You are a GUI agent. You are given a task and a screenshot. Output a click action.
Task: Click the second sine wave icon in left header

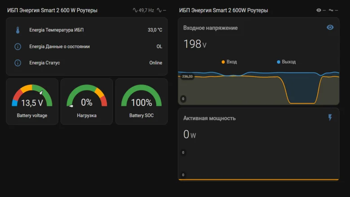click(x=159, y=10)
